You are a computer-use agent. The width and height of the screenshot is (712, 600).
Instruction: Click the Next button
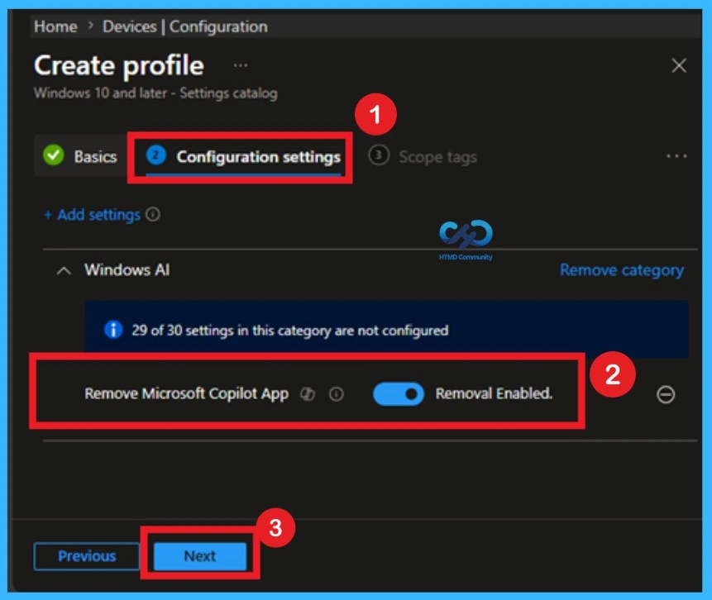pyautogui.click(x=201, y=556)
